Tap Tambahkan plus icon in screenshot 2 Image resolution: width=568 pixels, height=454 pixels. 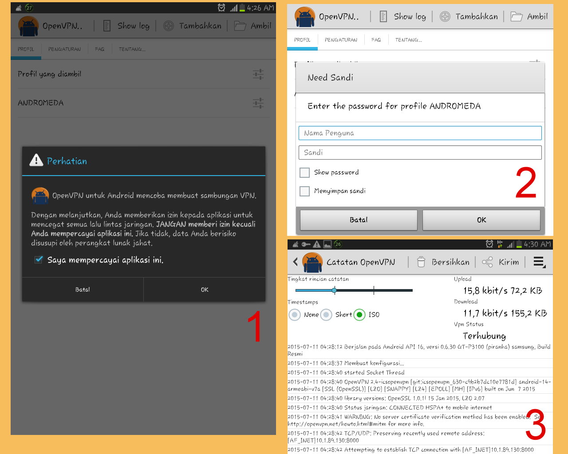pos(445,16)
